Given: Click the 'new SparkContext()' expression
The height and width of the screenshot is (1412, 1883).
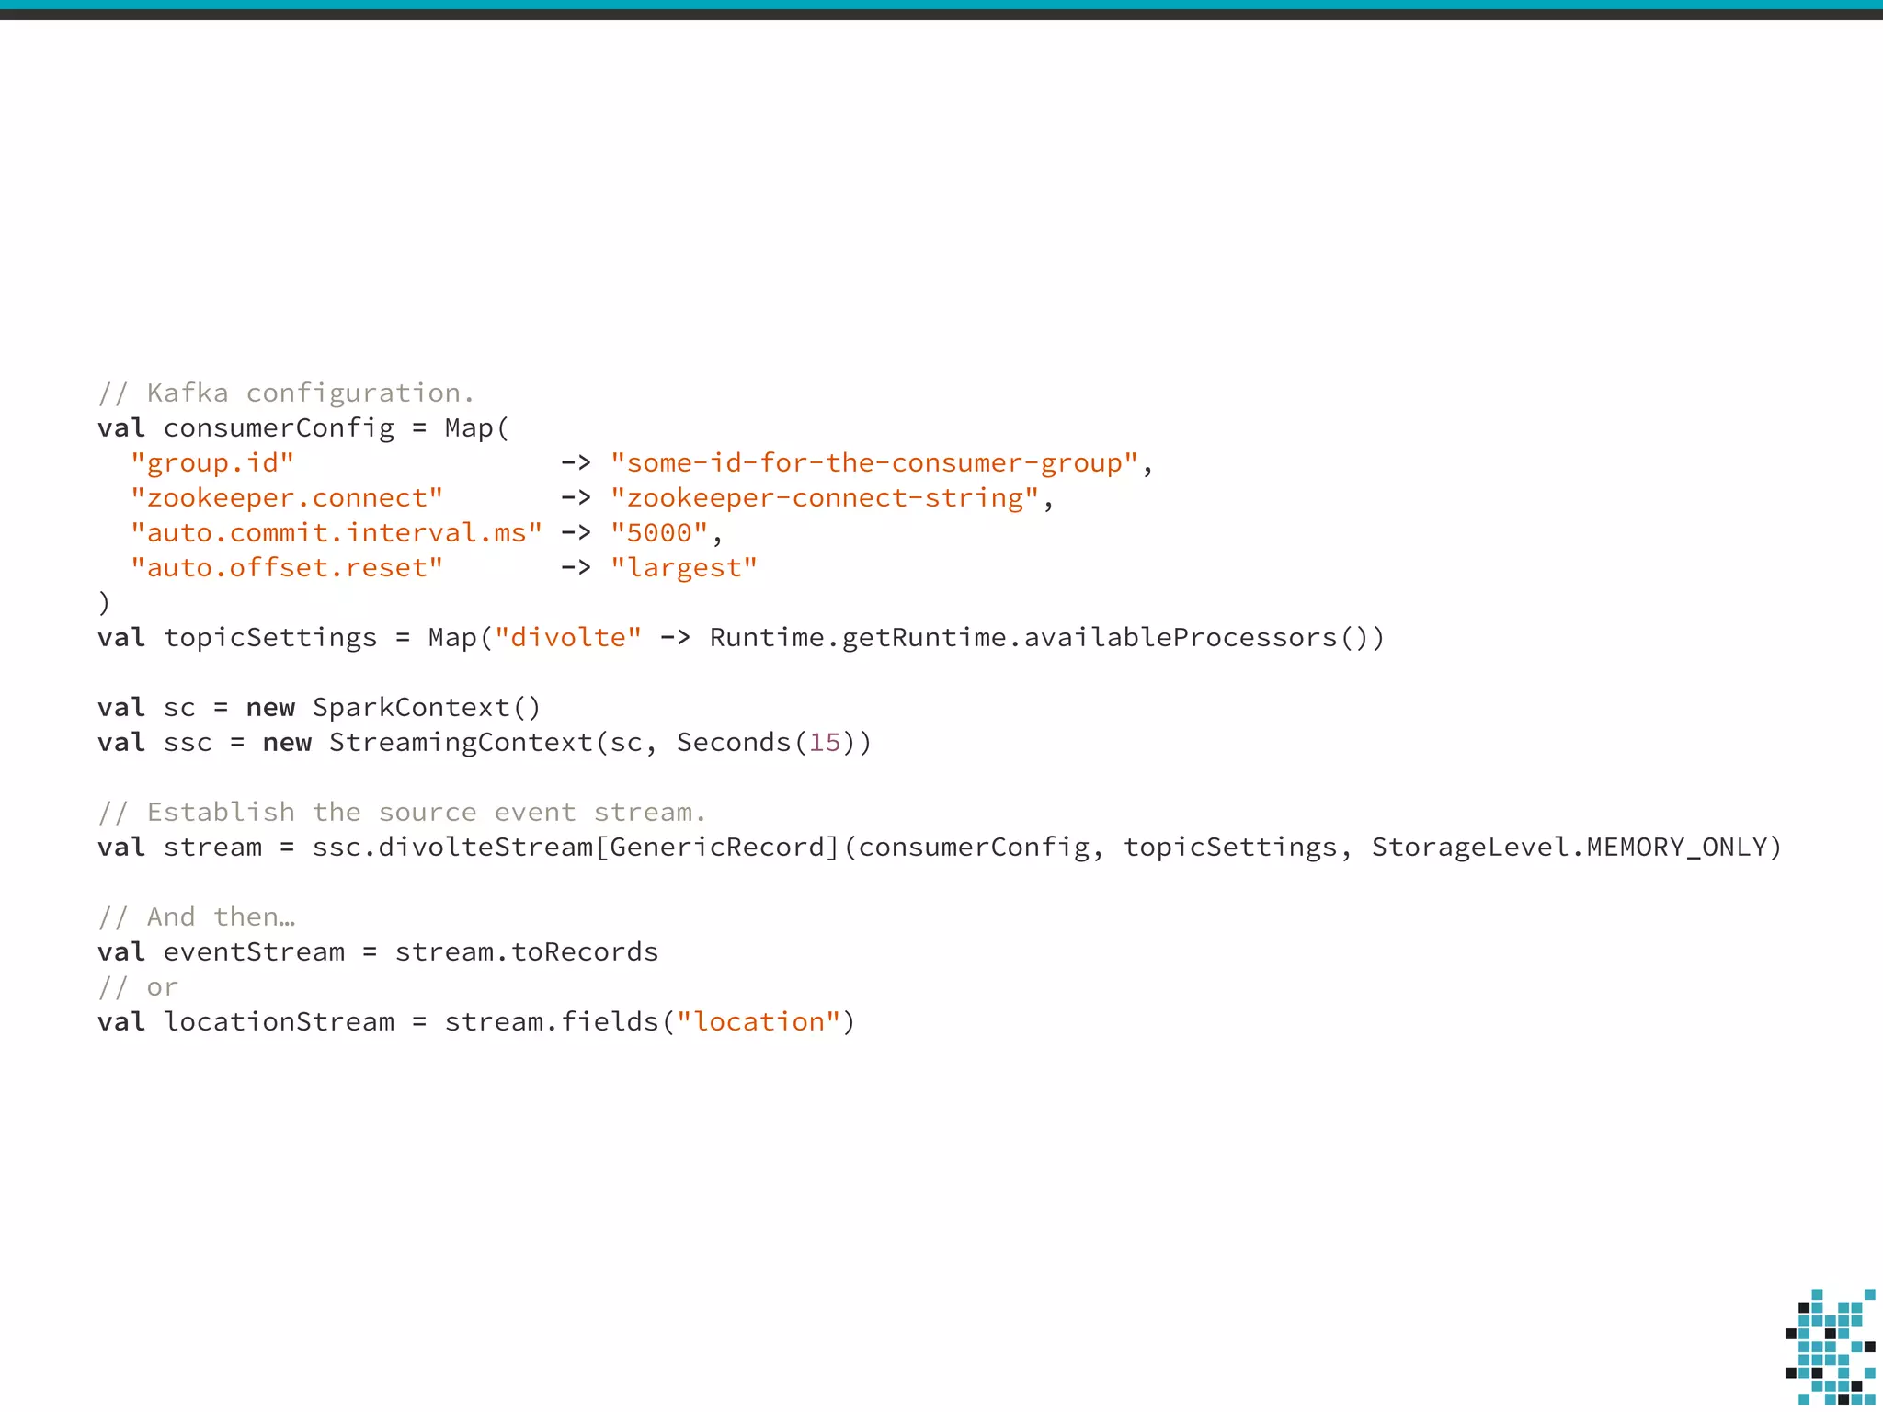Looking at the screenshot, I should point(394,708).
